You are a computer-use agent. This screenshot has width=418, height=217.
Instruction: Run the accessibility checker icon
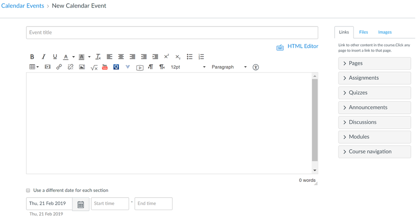tap(256, 67)
